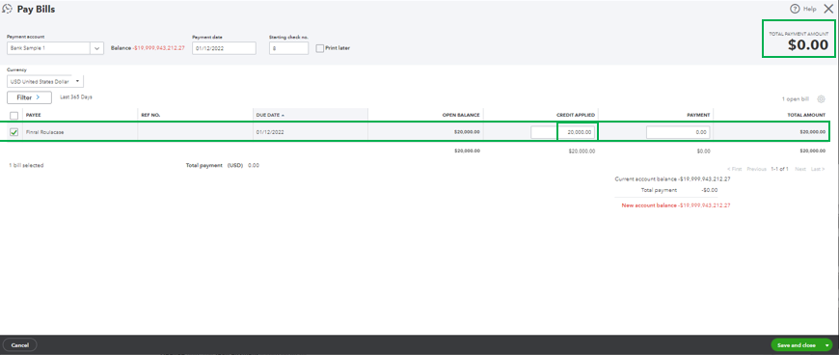Select the Finral Roulacase payee name
This screenshot has width=839, height=355.
click(x=45, y=132)
